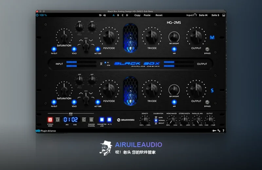The height and width of the screenshot is (170, 262).
Task: Click the M channel Triode knob
Action: (152, 36)
